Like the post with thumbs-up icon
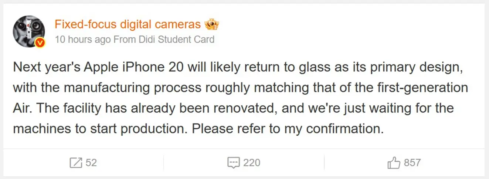The width and height of the screenshot is (489, 179). [394, 163]
